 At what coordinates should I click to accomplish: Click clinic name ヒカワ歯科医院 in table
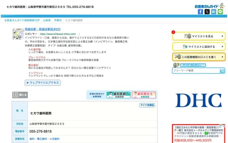click(41, 113)
